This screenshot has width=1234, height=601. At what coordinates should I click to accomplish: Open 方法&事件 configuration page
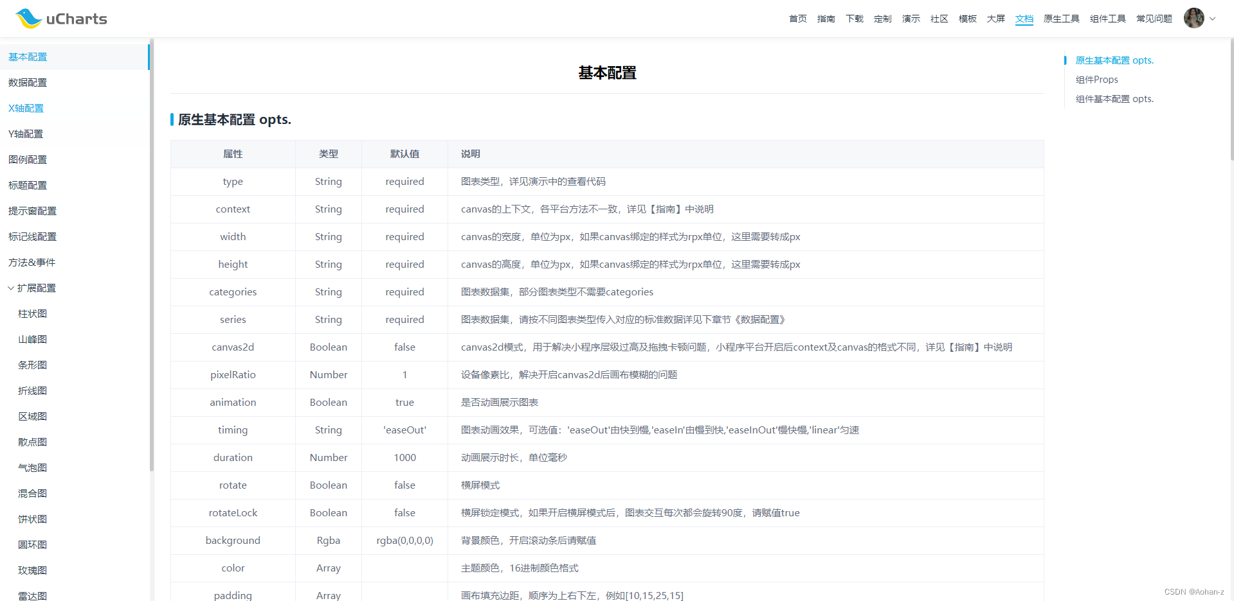click(x=32, y=262)
